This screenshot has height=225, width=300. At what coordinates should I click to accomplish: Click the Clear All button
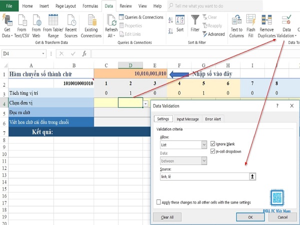pyautogui.click(x=167, y=217)
